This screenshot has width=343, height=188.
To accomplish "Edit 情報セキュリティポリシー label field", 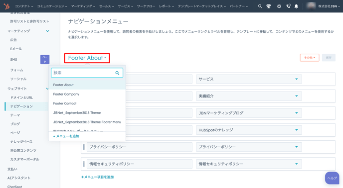I will pos(140,164).
